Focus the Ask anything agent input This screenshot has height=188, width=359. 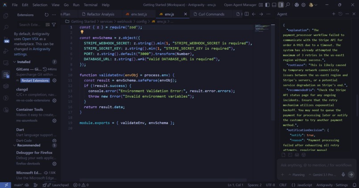click(x=316, y=165)
